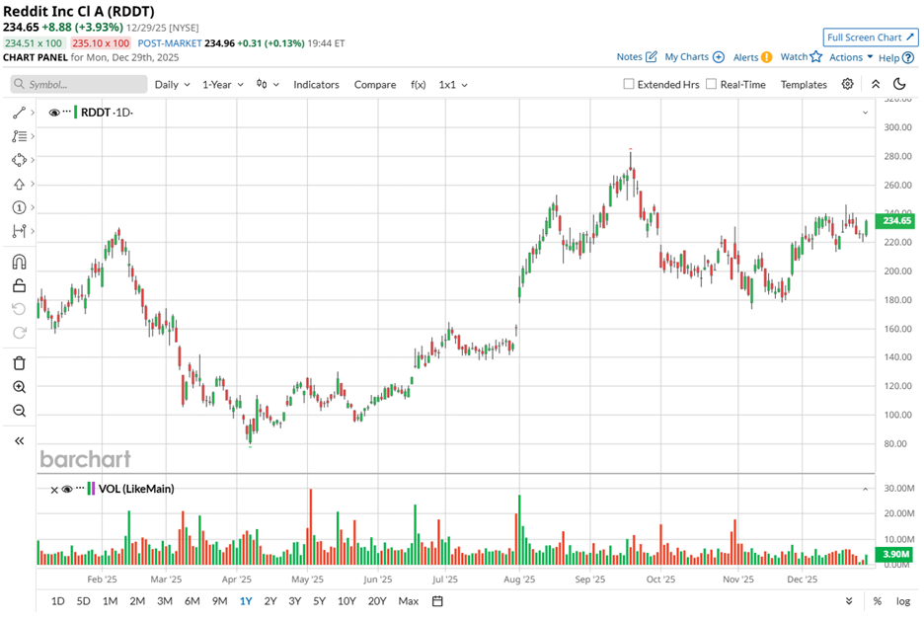Open Alerts warning icon
Viewport: 924px width, 621px height.
[766, 57]
